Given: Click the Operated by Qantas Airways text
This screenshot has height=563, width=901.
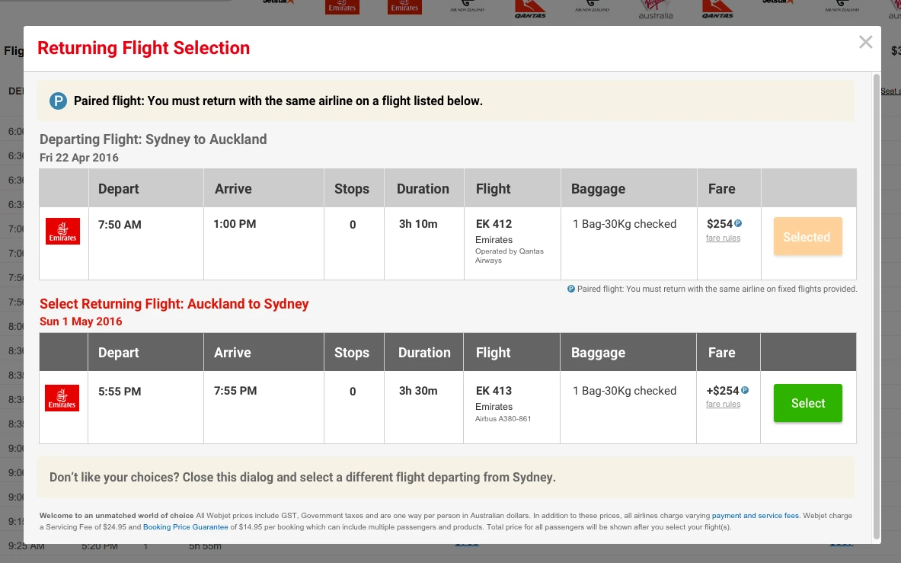Looking at the screenshot, I should click(x=509, y=256).
